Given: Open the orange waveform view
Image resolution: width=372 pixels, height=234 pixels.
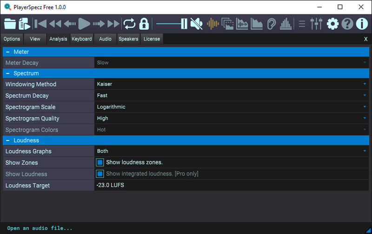Looking at the screenshot, I should tap(213, 23).
